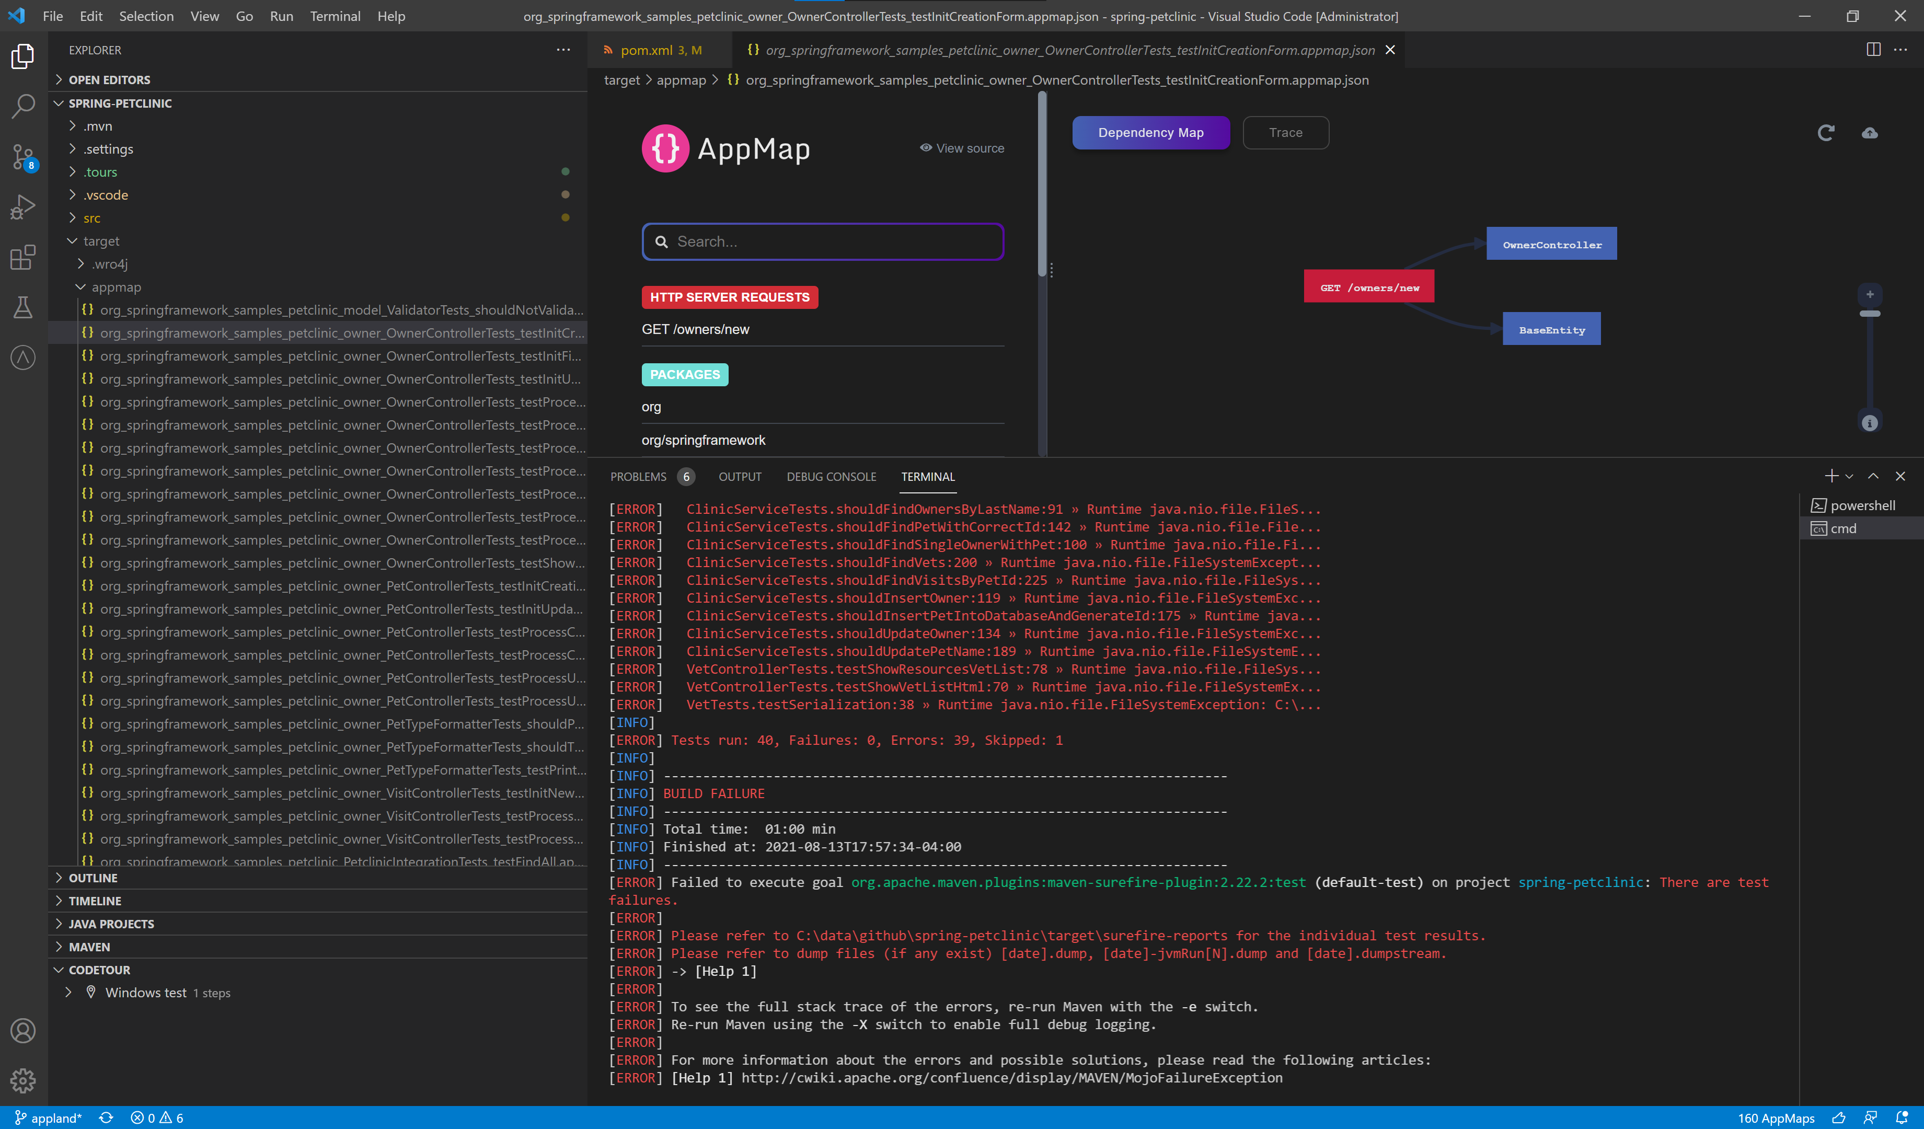Image resolution: width=1924 pixels, height=1129 pixels.
Task: Click the OwnerController node
Action: [x=1551, y=244]
